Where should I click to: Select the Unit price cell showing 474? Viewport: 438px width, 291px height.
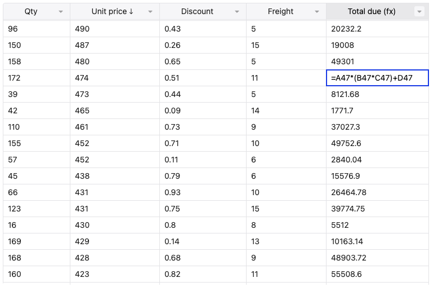[115, 78]
